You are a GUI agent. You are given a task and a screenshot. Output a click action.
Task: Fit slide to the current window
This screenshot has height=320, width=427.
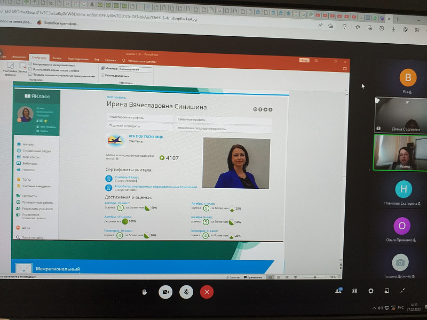click(x=339, y=277)
